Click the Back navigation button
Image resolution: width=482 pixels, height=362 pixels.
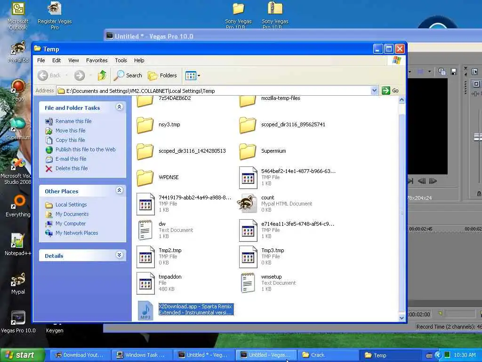point(49,75)
